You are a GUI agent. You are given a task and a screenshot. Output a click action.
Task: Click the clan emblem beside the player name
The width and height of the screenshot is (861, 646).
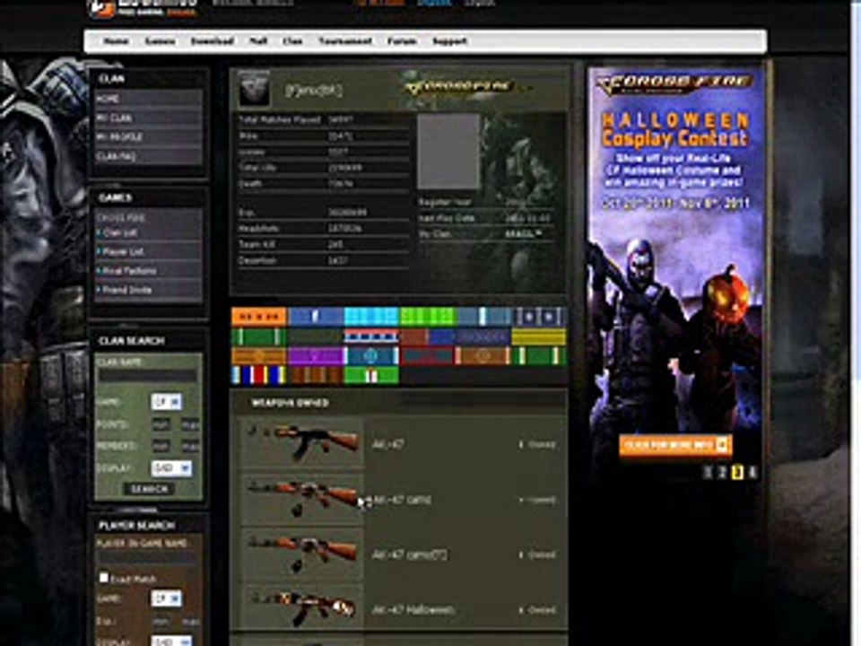(254, 89)
